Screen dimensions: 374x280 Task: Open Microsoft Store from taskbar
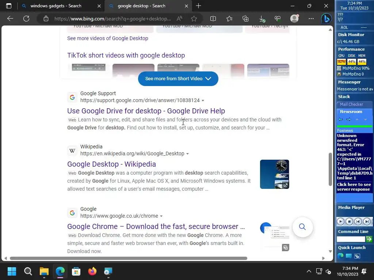(x=76, y=271)
